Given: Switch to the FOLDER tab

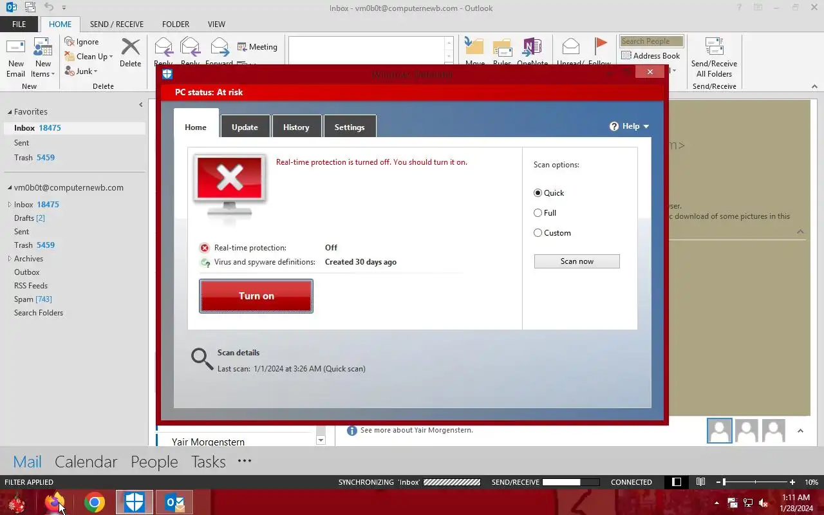Looking at the screenshot, I should coord(176,24).
